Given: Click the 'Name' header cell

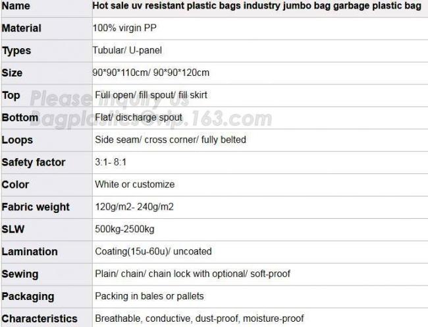Looking at the screenshot, I should 16,6.
